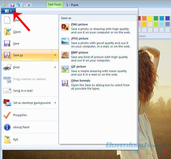The image size is (171, 159).
Task: Pick the green color swatch
Action: tap(156, 18)
